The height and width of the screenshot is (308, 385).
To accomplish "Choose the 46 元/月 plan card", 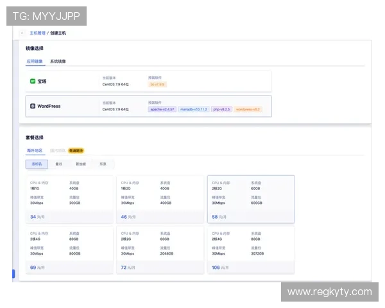I will tap(160, 199).
